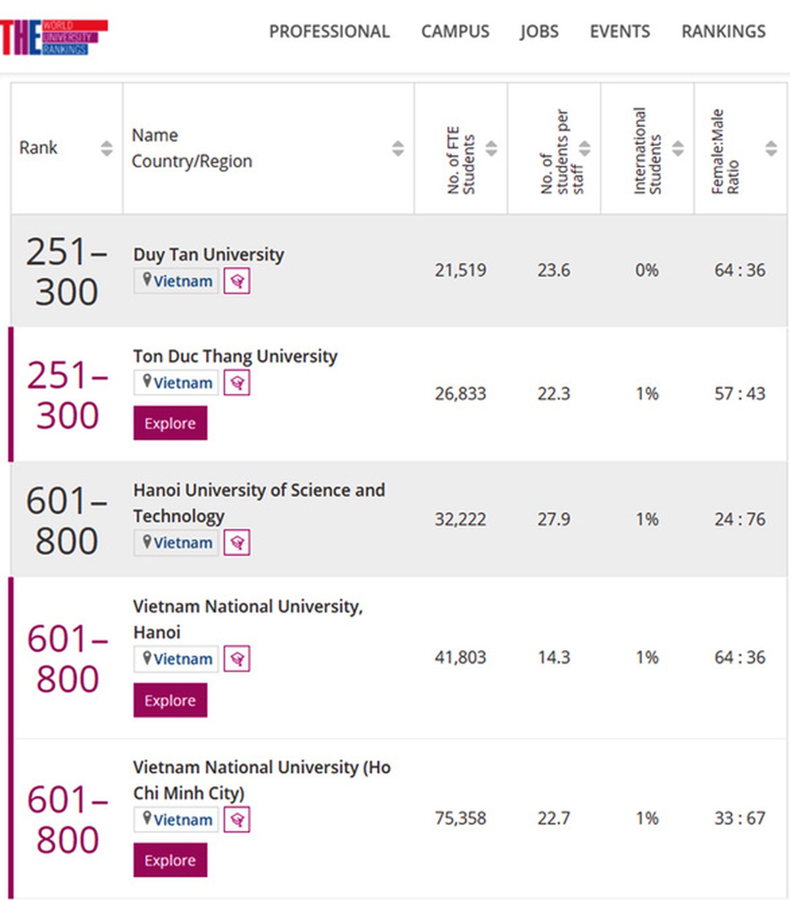790x900 pixels.
Task: Open the PROFESSIONAL menu
Action: pyautogui.click(x=330, y=31)
